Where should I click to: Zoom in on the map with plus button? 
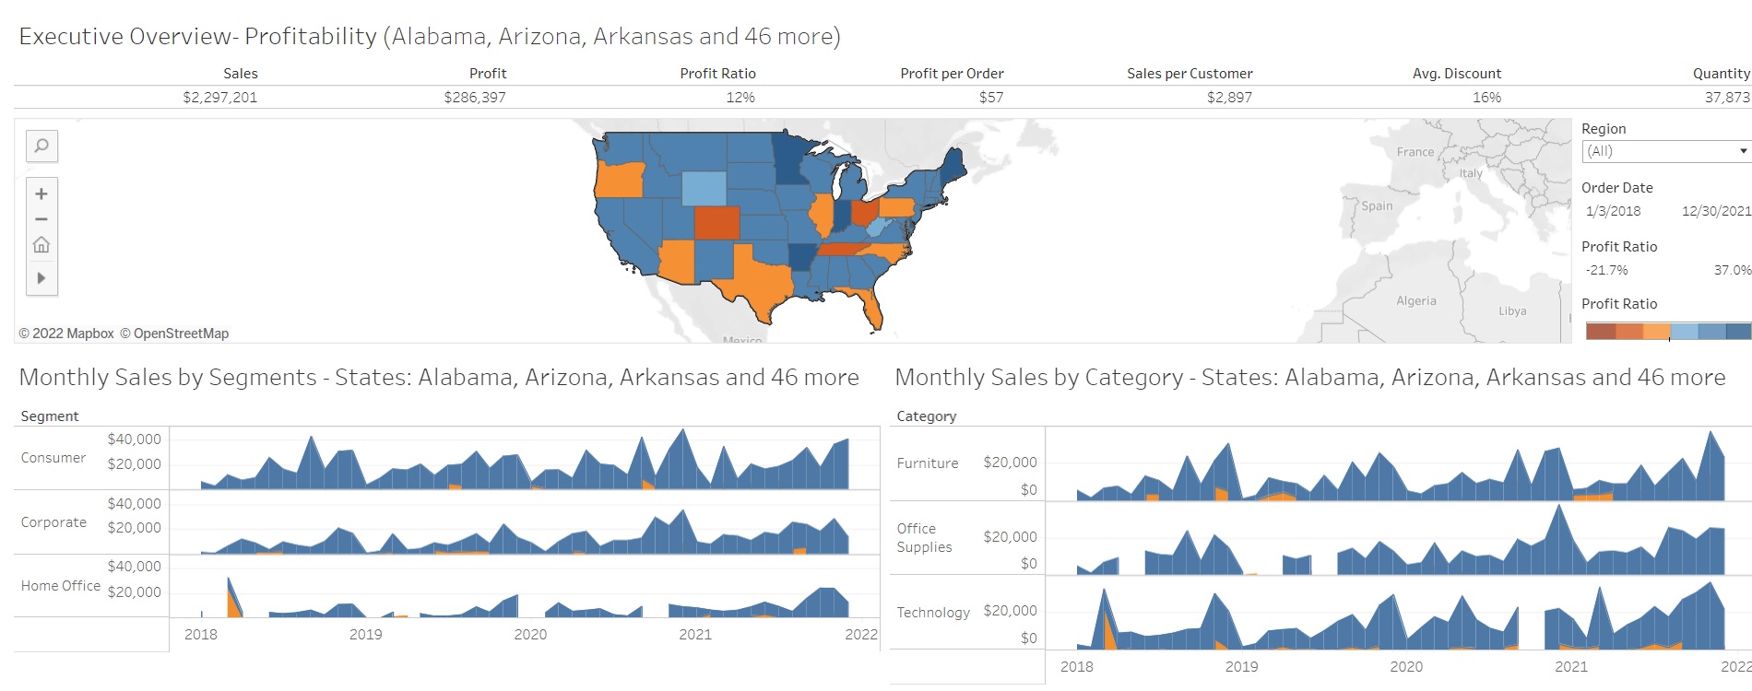tap(41, 193)
